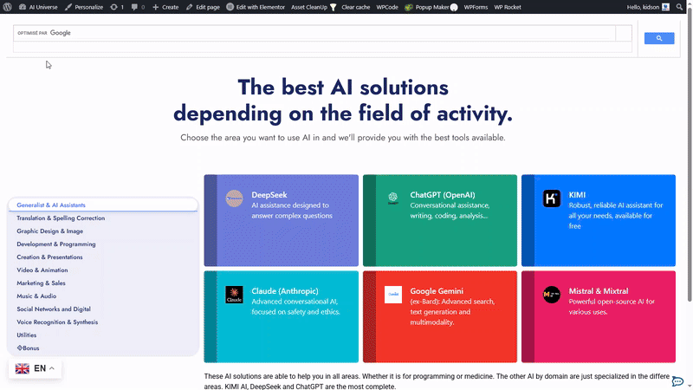Open the KIMI card title
The image size is (693, 390).
click(x=577, y=194)
